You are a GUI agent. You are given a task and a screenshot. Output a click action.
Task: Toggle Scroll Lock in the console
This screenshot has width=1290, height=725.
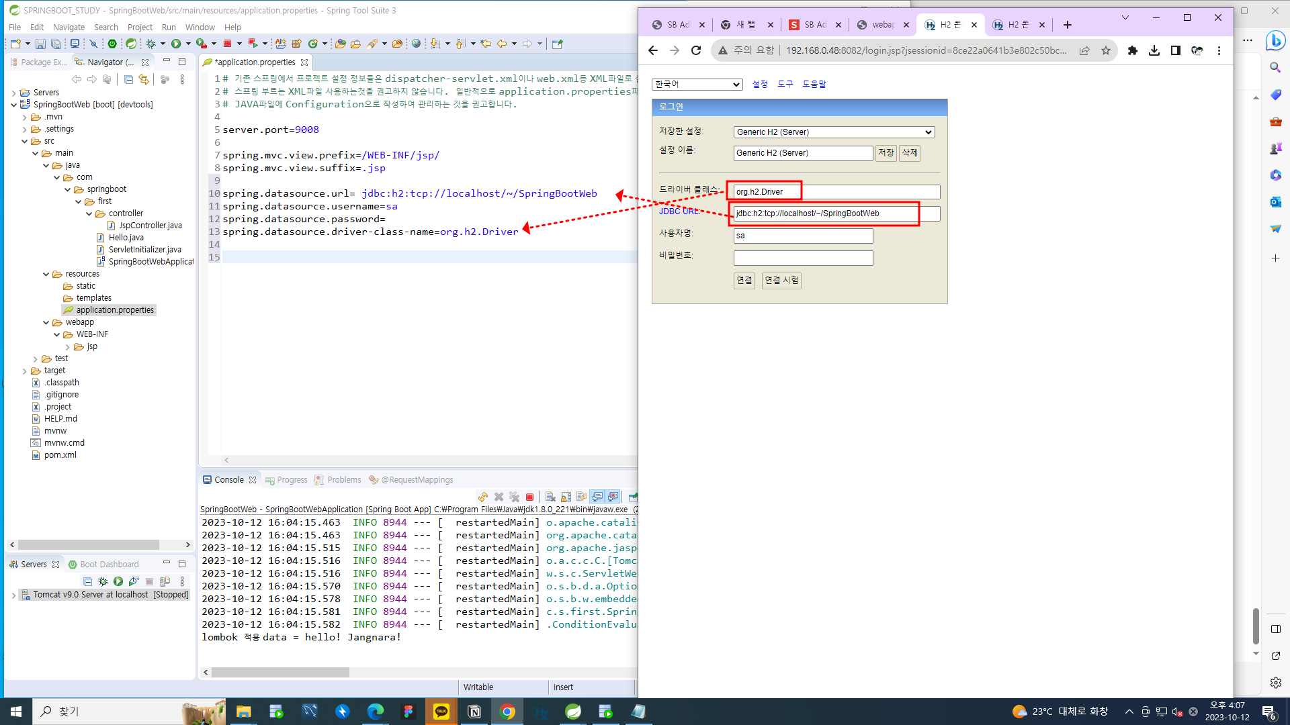566,497
